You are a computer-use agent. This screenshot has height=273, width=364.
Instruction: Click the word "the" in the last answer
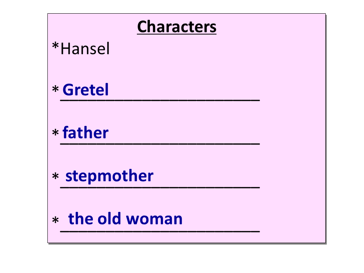point(80,219)
